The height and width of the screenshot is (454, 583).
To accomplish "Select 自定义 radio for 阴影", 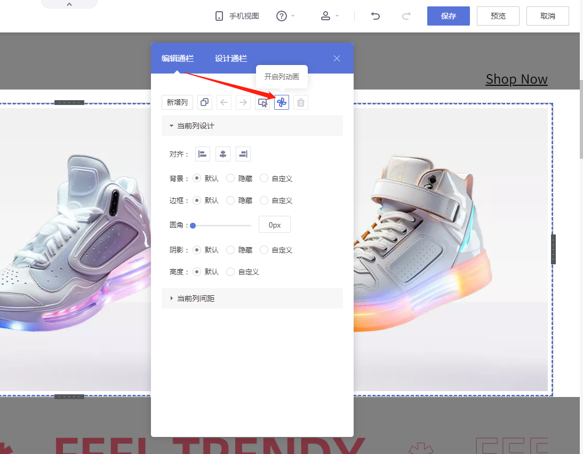I will tap(264, 250).
